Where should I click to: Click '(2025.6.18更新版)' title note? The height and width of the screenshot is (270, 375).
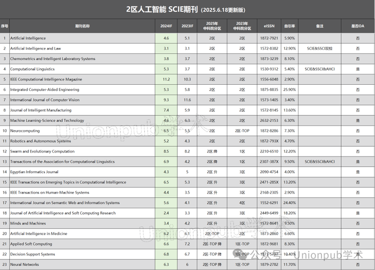tap(223, 10)
